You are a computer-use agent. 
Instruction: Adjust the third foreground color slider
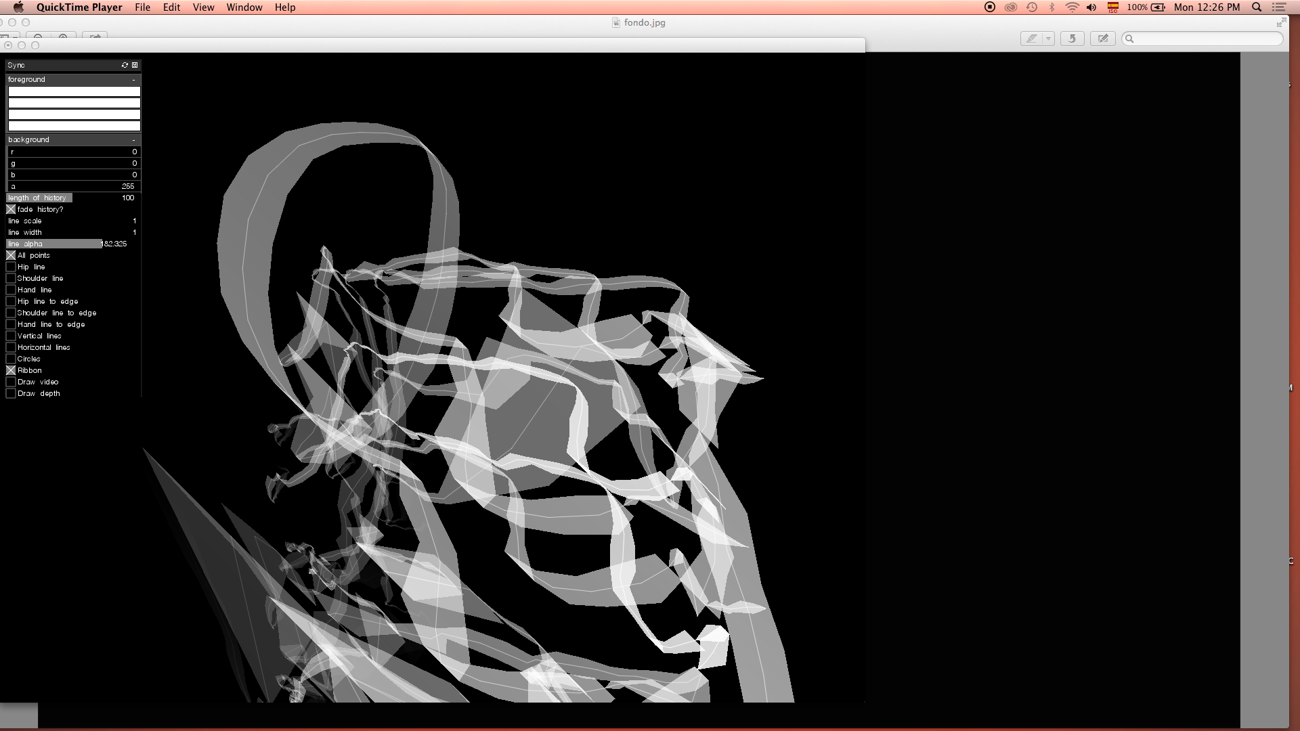coord(74,114)
